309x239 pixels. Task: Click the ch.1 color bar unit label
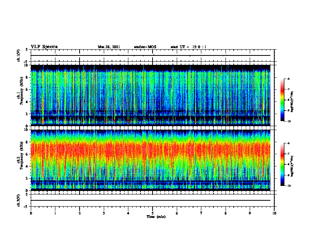point(292,102)
